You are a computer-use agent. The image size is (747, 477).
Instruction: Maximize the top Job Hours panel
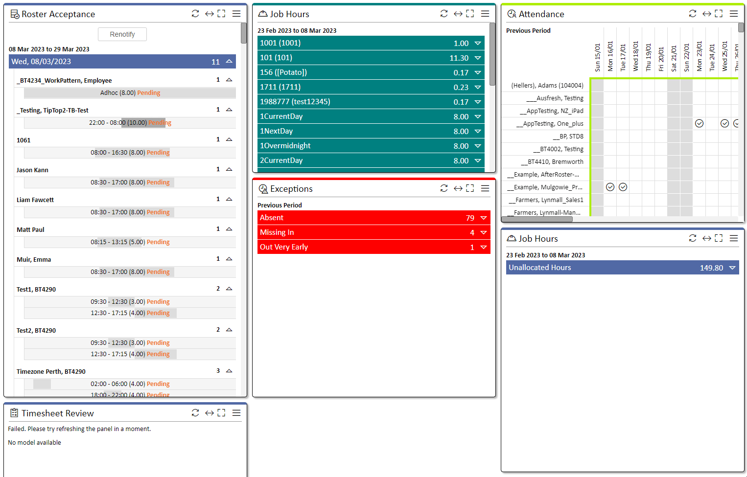tap(470, 14)
